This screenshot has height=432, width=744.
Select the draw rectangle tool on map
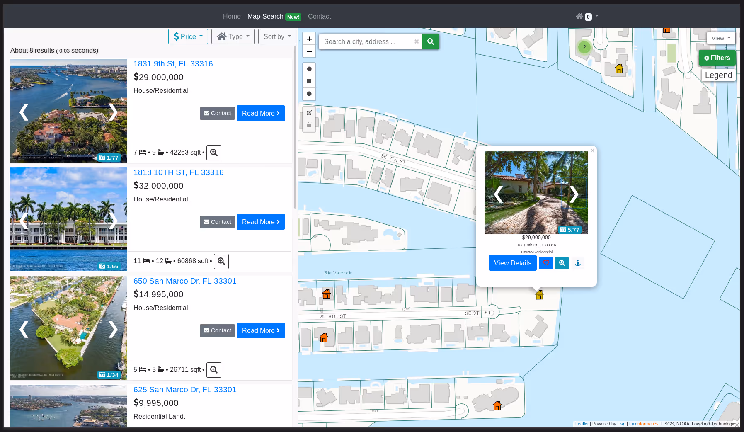click(x=309, y=81)
